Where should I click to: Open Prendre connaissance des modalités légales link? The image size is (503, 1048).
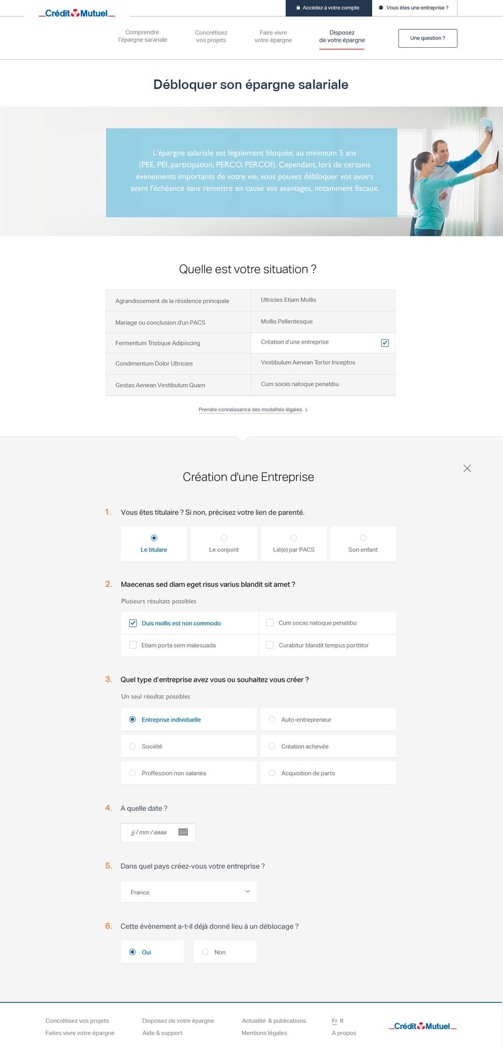[x=250, y=410]
